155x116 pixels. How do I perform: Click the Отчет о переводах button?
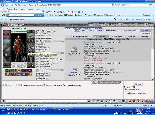pyautogui.click(x=130, y=31)
